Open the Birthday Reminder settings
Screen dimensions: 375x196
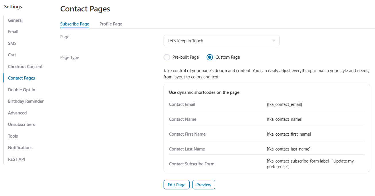[26, 101]
